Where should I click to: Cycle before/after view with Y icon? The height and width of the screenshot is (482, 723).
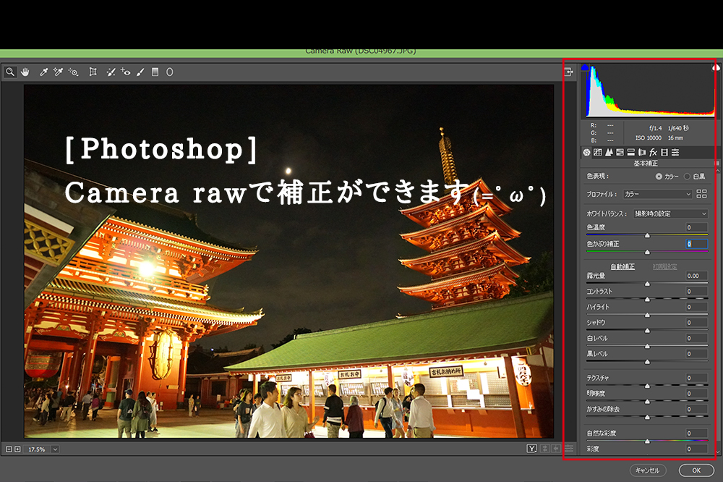(x=531, y=448)
